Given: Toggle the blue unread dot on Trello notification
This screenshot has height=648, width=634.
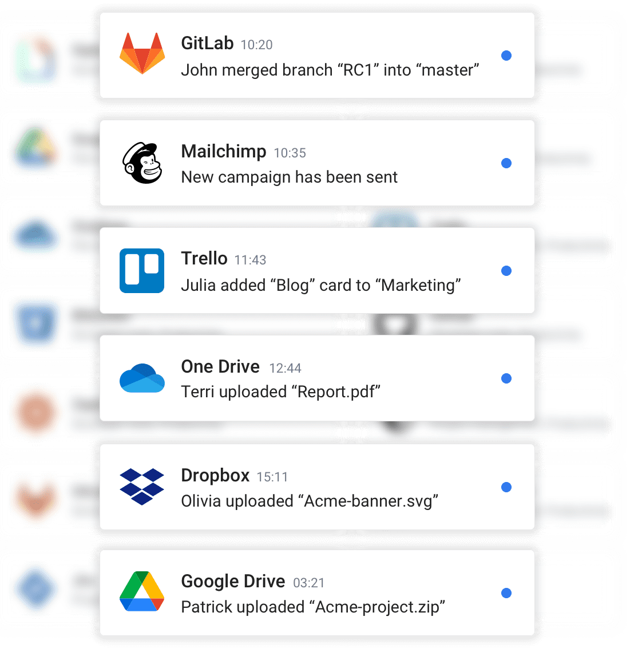Looking at the screenshot, I should (506, 271).
